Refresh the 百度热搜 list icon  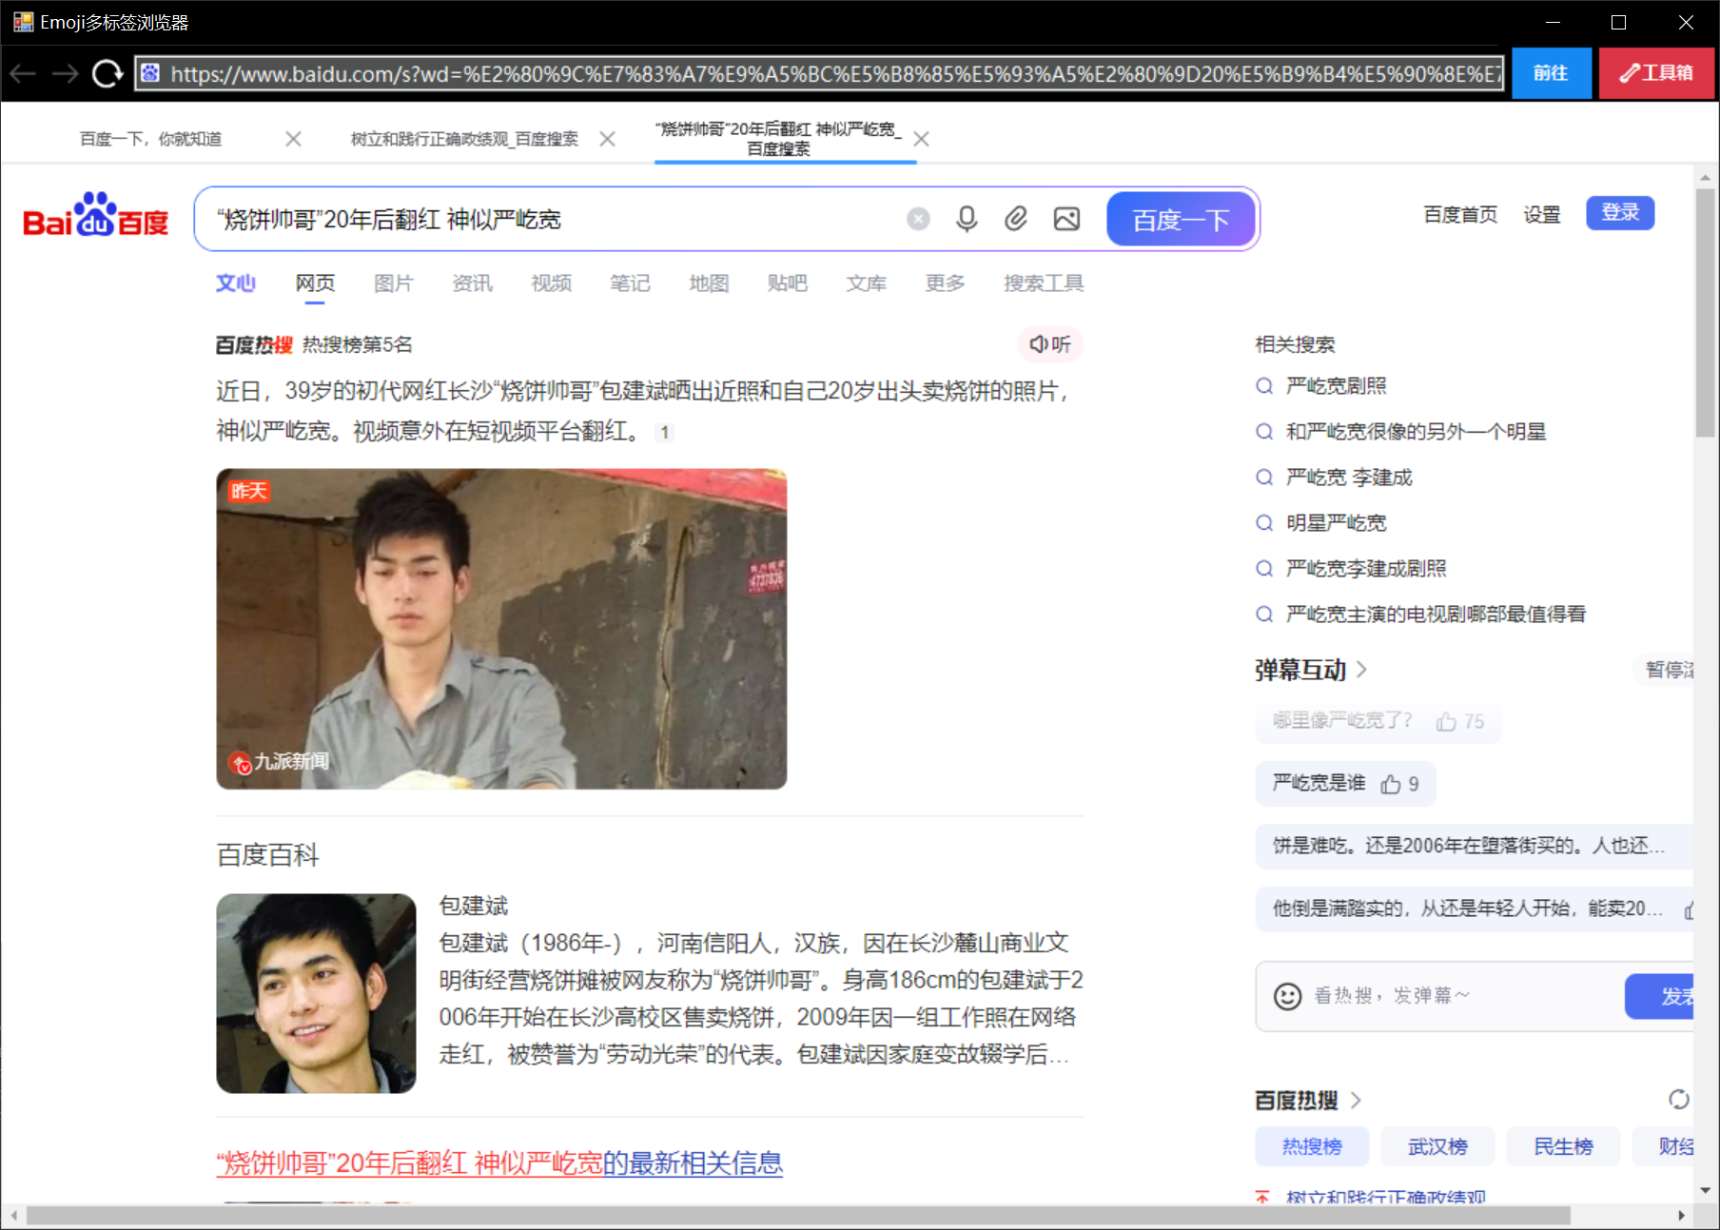[x=1678, y=1100]
